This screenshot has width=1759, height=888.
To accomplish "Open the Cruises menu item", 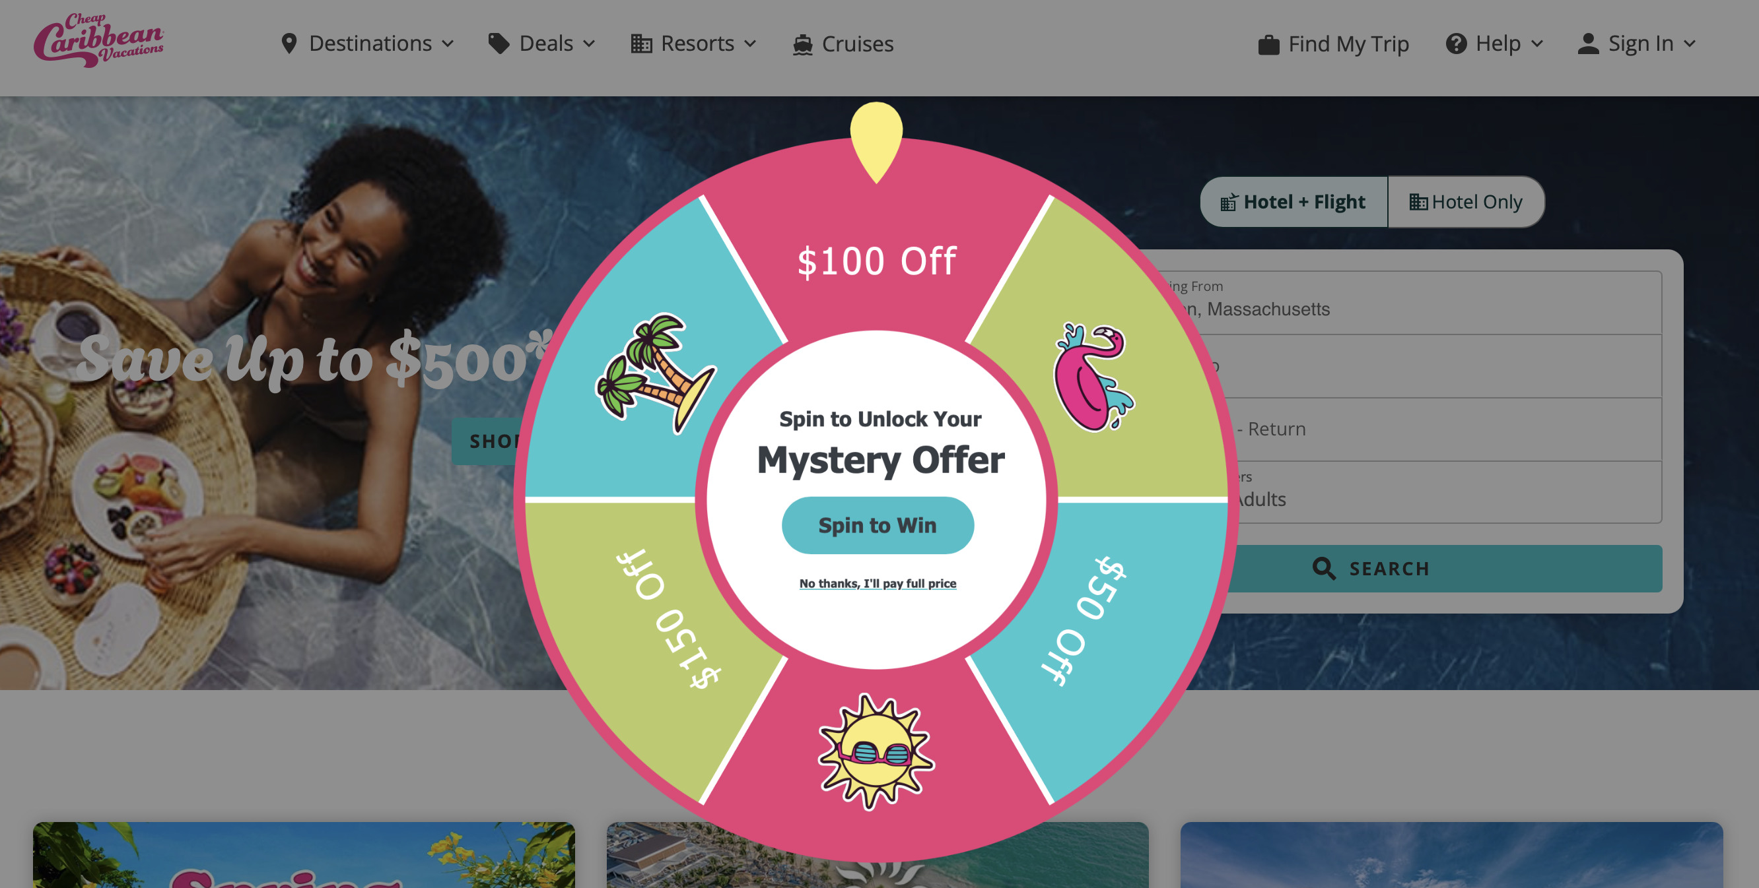I will coord(843,44).
